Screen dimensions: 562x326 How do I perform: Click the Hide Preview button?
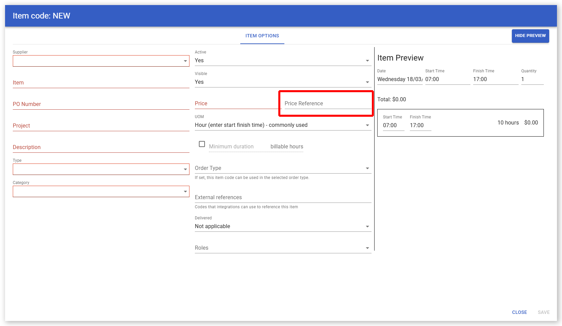530,36
